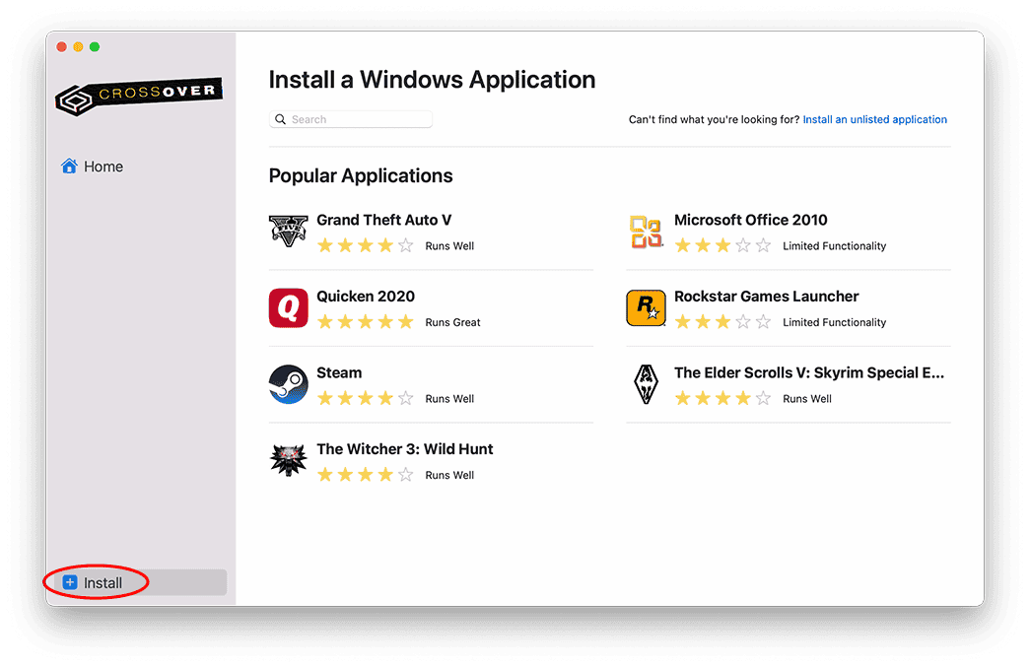Screen dimensions: 1030x667
Task: Rate Steam by clicking its fifth star
Action: (x=407, y=398)
